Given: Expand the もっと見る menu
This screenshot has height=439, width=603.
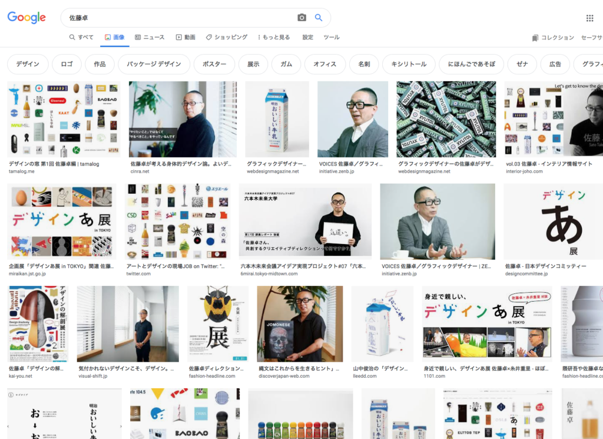Looking at the screenshot, I should click(x=274, y=37).
